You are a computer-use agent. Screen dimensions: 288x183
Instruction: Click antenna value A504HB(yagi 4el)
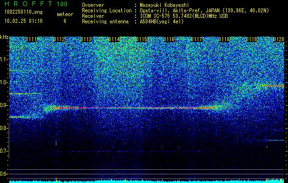point(162,22)
